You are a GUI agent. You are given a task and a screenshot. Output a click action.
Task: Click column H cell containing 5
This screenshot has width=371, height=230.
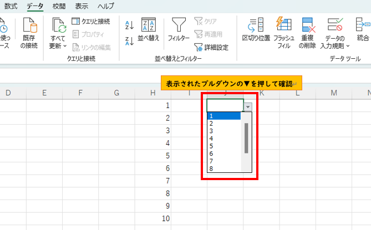[153, 156]
